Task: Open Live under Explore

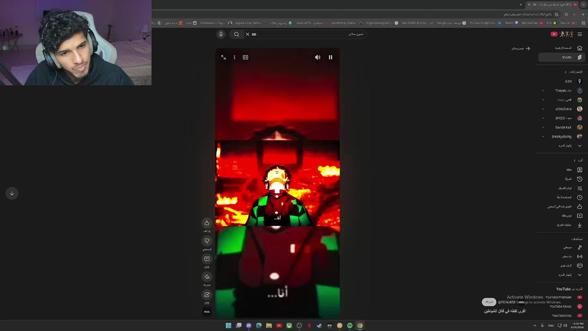Action: [563, 257]
